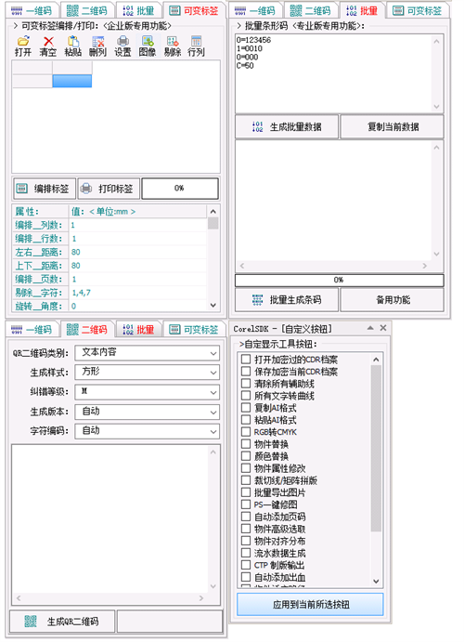
Task: Check PS一键修图 option
Action: click(246, 504)
